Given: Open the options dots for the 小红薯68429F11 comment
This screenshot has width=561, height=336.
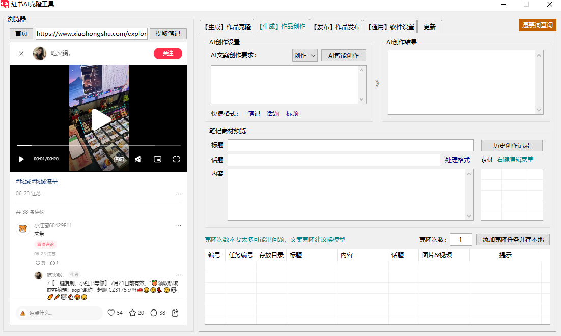Looking at the screenshot, I should pos(179,226).
